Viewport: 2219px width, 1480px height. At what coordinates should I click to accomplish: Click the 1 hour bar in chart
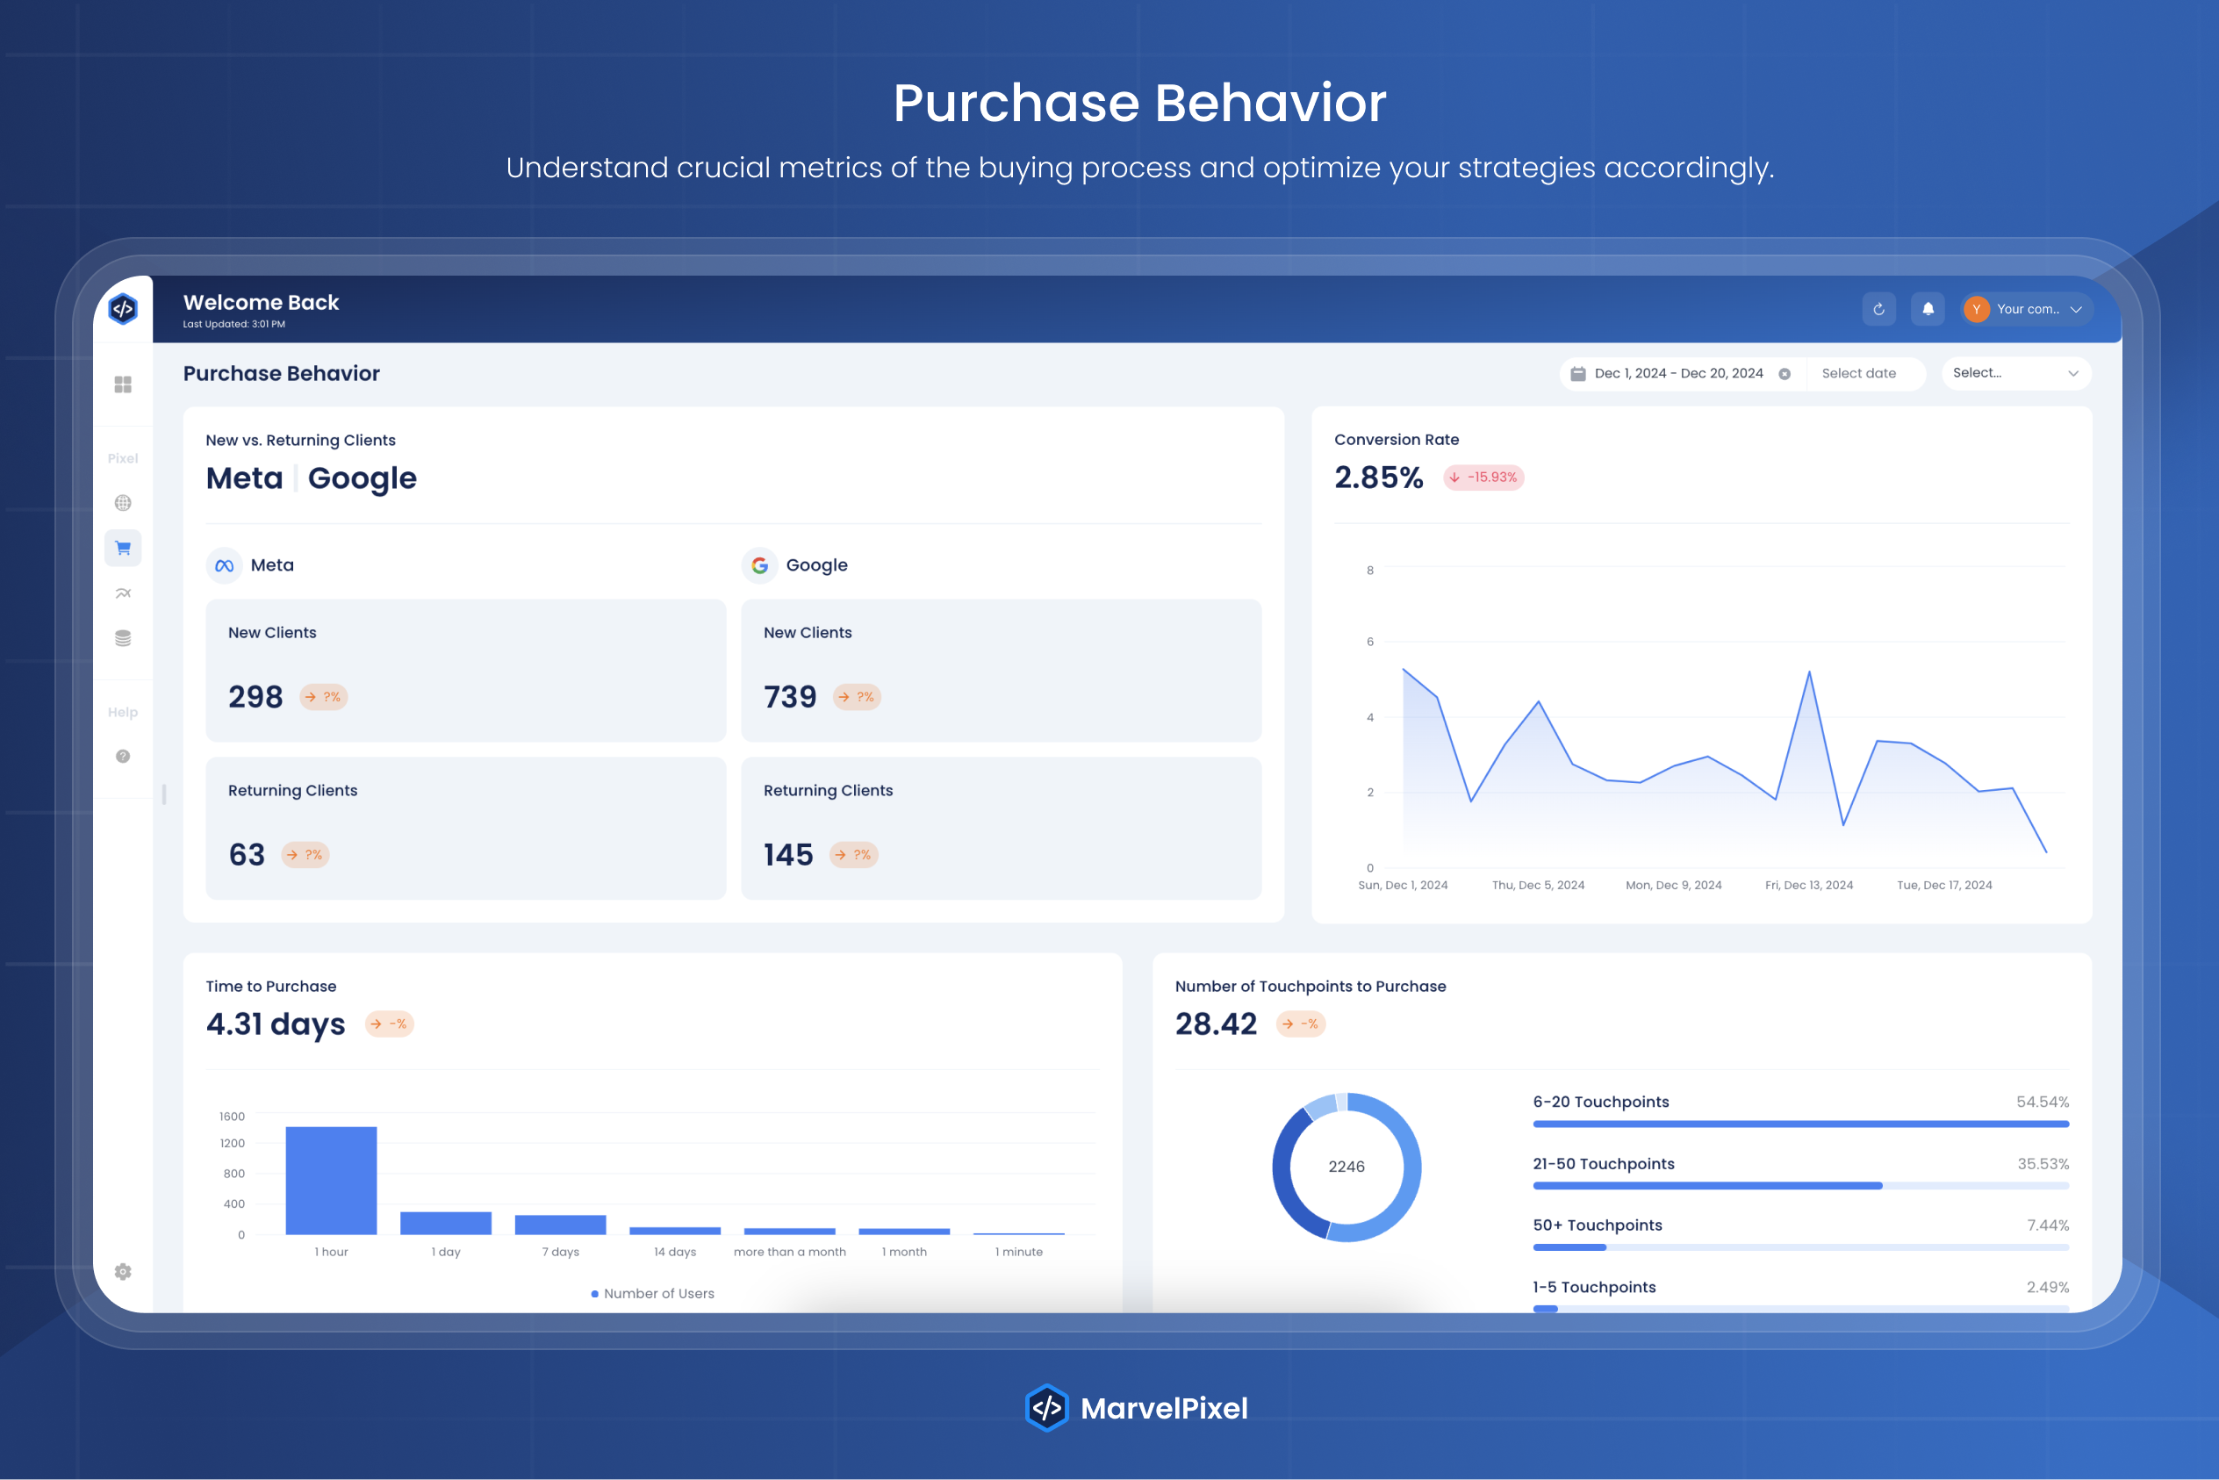coord(331,1180)
